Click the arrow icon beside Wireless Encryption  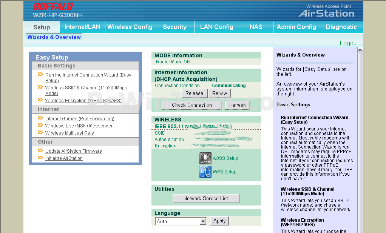point(40,100)
